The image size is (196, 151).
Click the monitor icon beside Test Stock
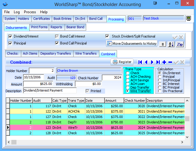point(189,19)
